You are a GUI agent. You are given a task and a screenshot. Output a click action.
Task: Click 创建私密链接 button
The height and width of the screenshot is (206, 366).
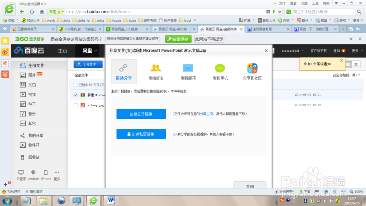141,134
